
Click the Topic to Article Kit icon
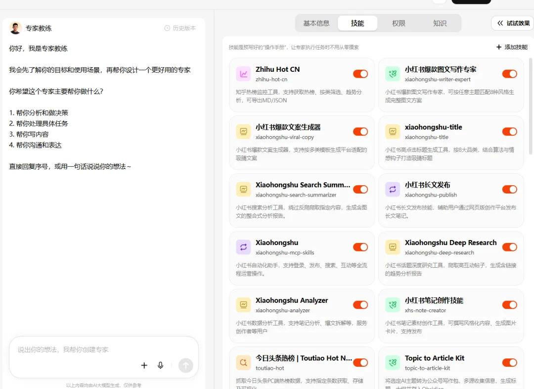pyautogui.click(x=392, y=363)
